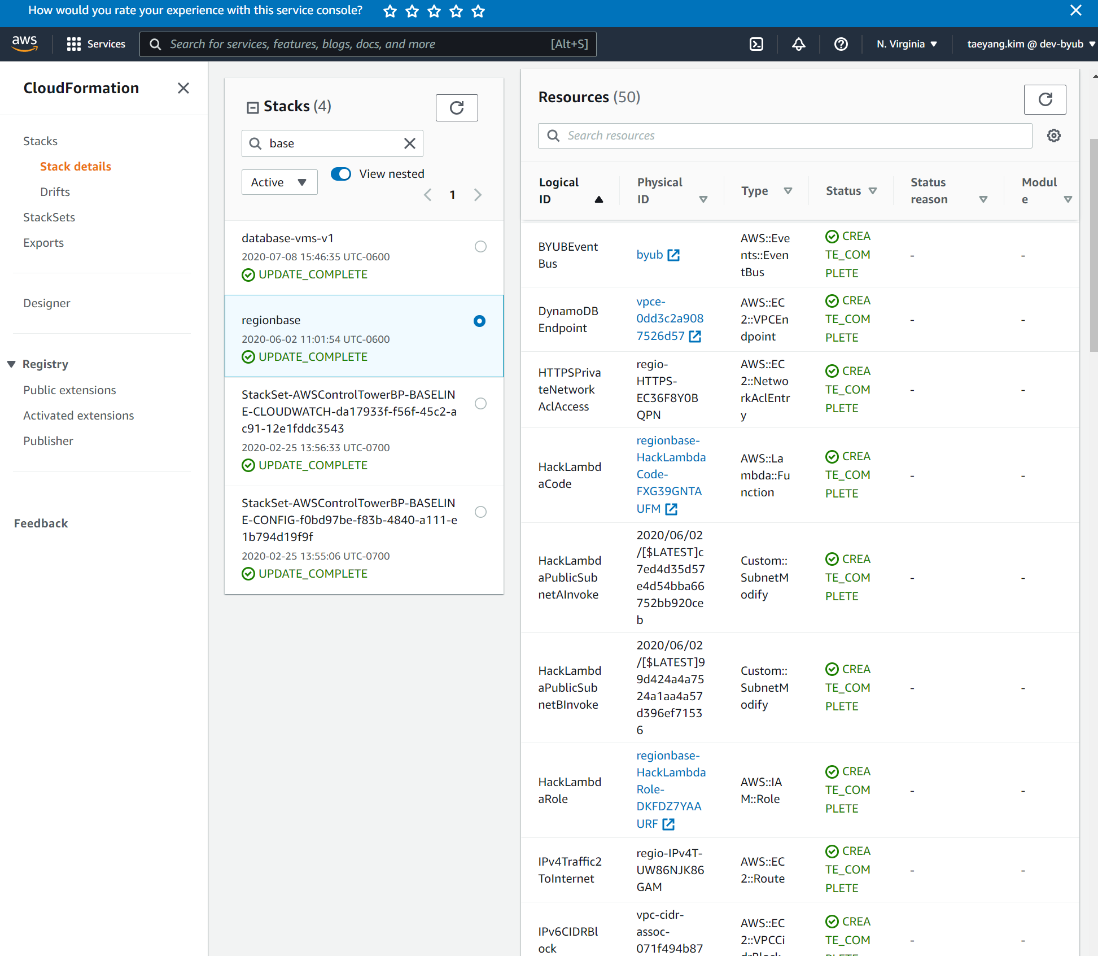Select BASELINE-CLOUDWATCH stack radio button
Image resolution: width=1098 pixels, height=956 pixels.
coord(480,403)
